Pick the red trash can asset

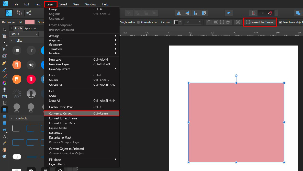[x=31, y=79]
